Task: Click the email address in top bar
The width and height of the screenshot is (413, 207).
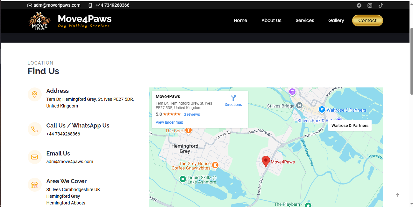Action: click(x=57, y=5)
